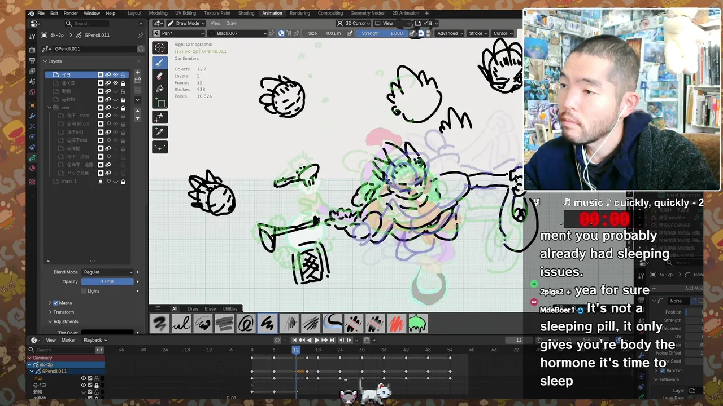The image size is (723, 406).
Task: Add a new grease pencil layer
Action: coord(137,74)
